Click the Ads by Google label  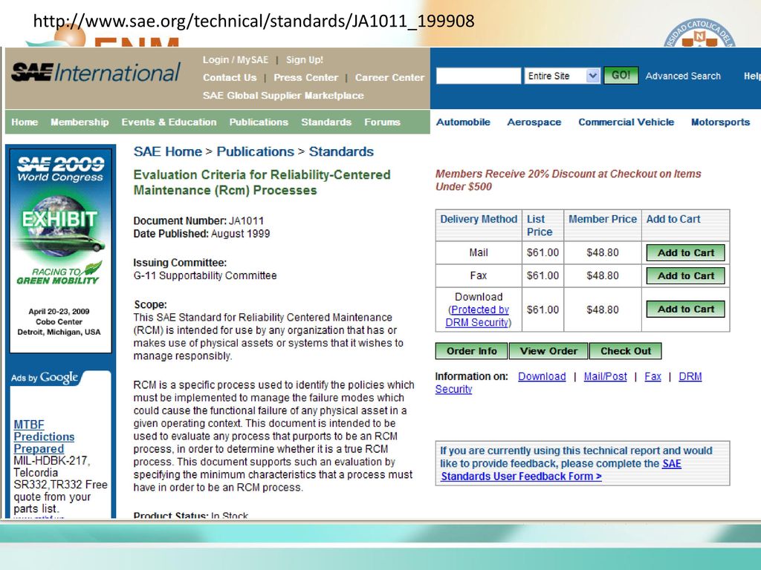[45, 378]
